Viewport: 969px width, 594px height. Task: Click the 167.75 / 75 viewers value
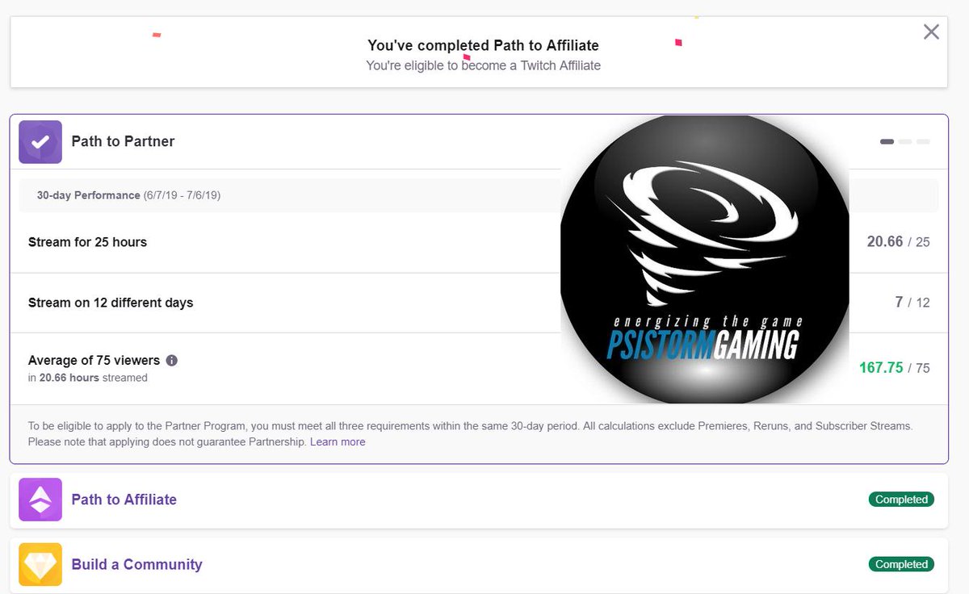[x=895, y=368]
